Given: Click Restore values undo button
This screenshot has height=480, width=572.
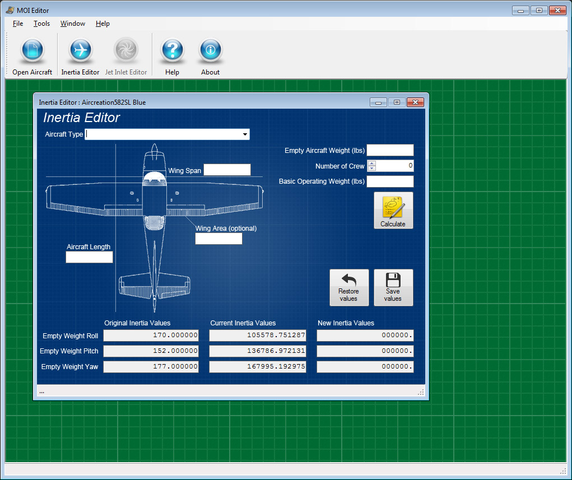Looking at the screenshot, I should click(348, 287).
